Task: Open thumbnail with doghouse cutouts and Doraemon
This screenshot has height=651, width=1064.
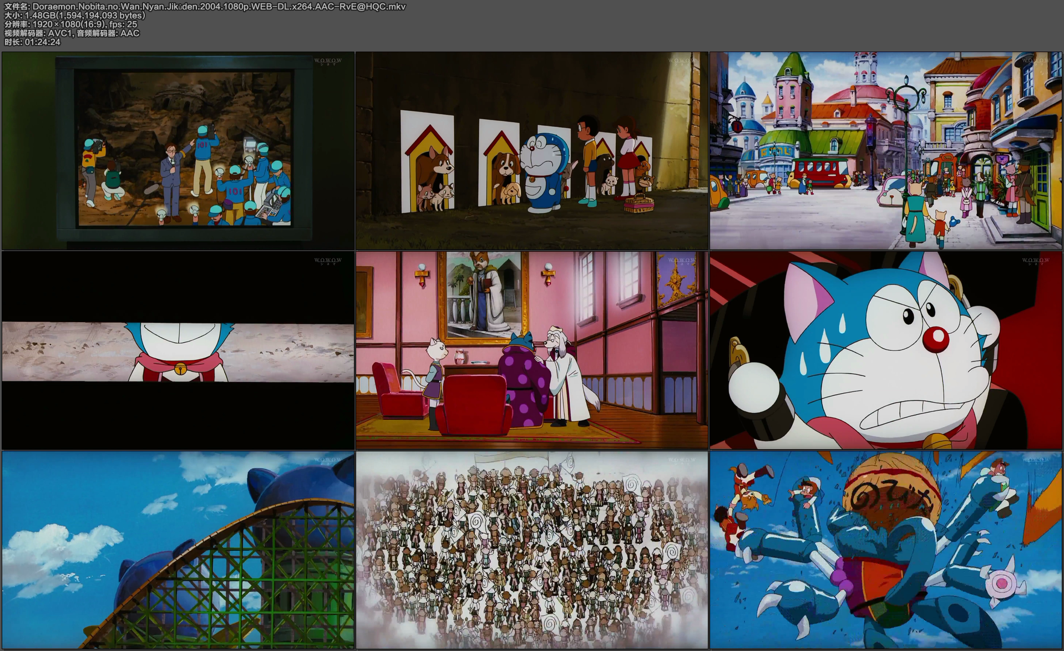Action: (532, 151)
